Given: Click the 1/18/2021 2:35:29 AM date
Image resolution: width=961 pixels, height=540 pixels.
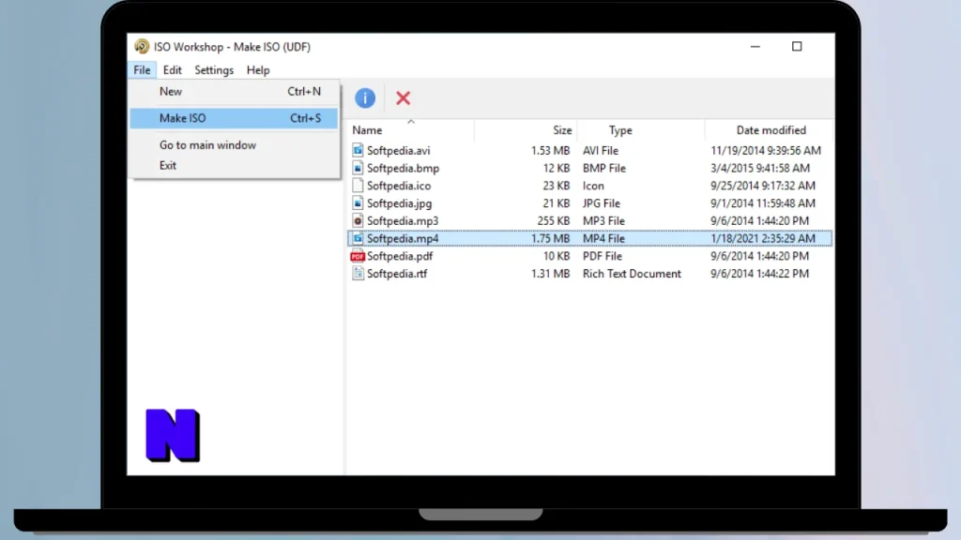Looking at the screenshot, I should (x=763, y=238).
